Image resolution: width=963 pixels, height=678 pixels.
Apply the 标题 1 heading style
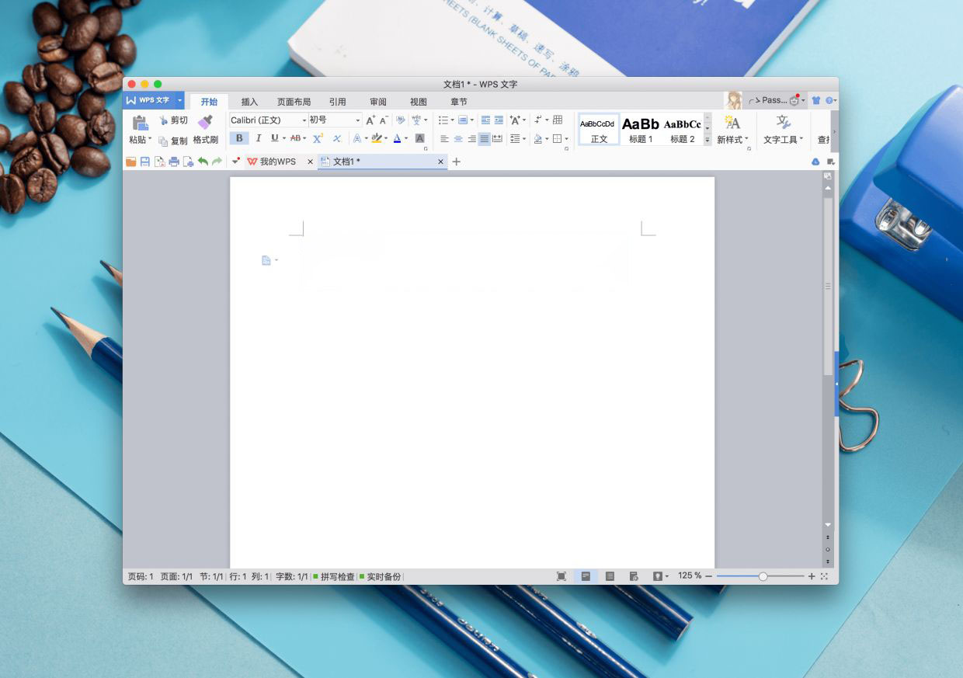coord(641,129)
